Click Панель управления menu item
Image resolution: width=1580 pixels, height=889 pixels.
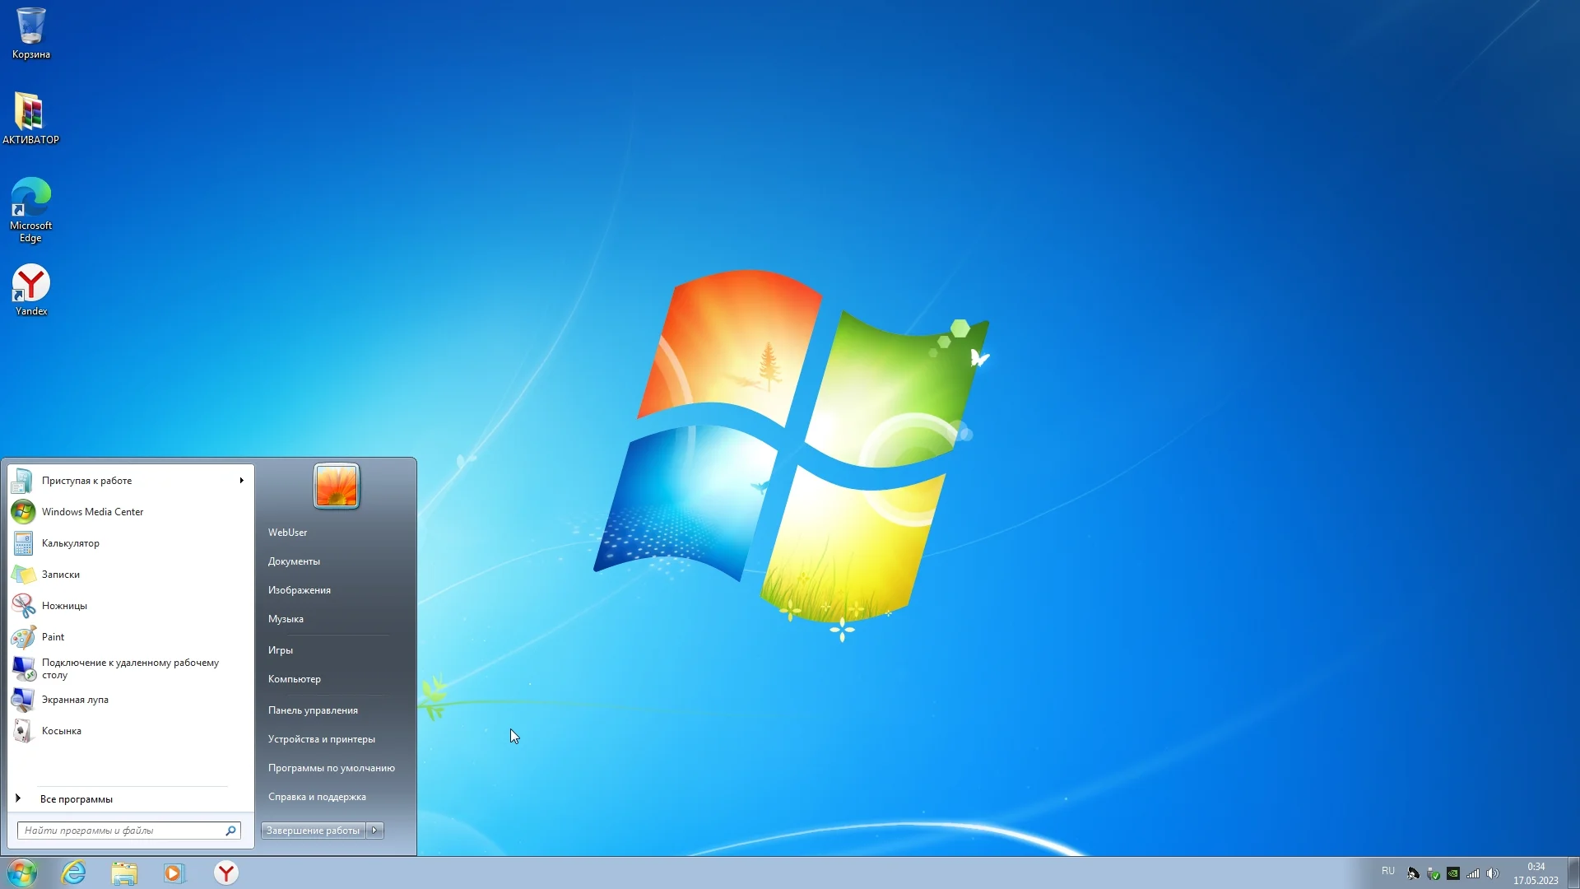313,710
